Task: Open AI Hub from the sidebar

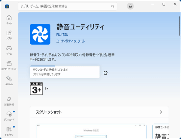Action: (9, 81)
